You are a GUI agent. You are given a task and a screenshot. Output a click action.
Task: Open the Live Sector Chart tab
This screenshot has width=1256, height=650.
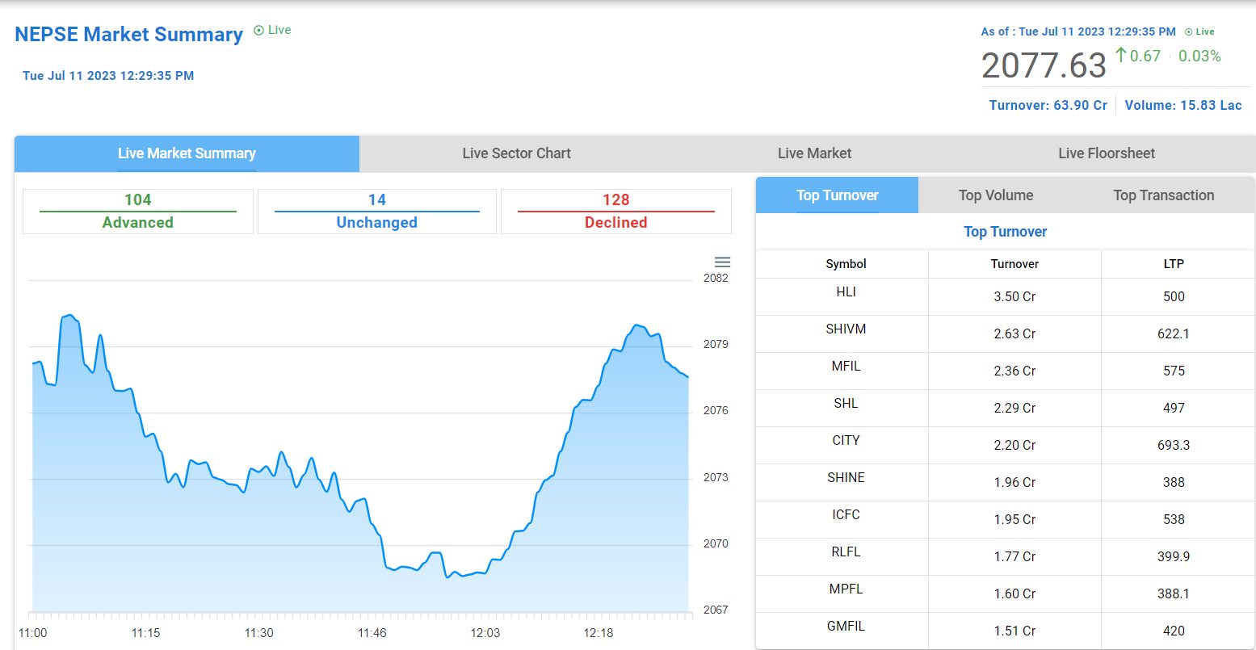pos(517,153)
